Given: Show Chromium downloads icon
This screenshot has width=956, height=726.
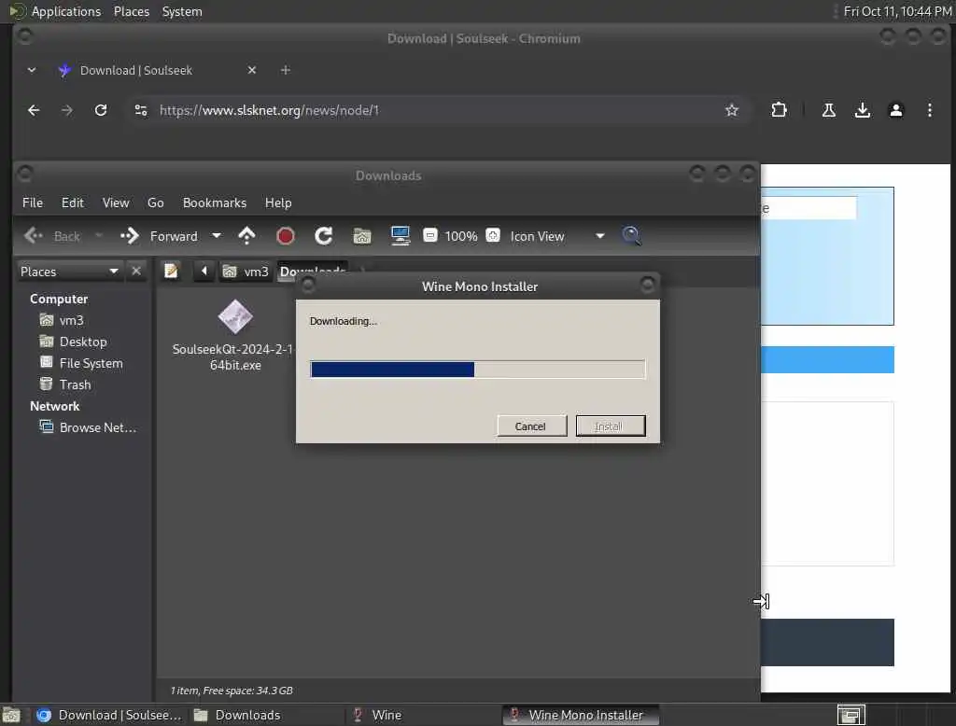Looking at the screenshot, I should point(862,110).
